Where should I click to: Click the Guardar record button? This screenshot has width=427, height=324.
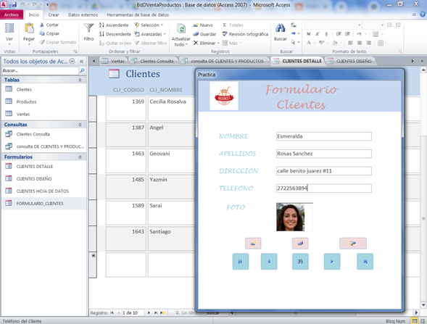pos(204,34)
